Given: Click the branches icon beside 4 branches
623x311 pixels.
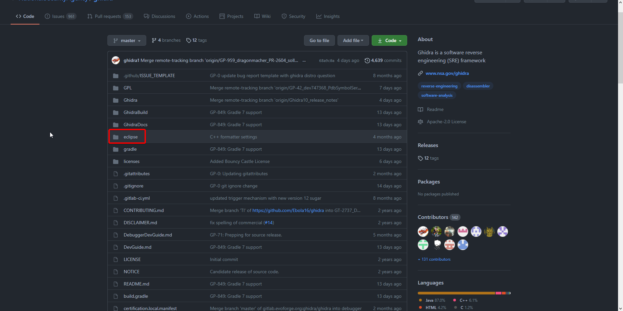Looking at the screenshot, I should click(154, 40).
